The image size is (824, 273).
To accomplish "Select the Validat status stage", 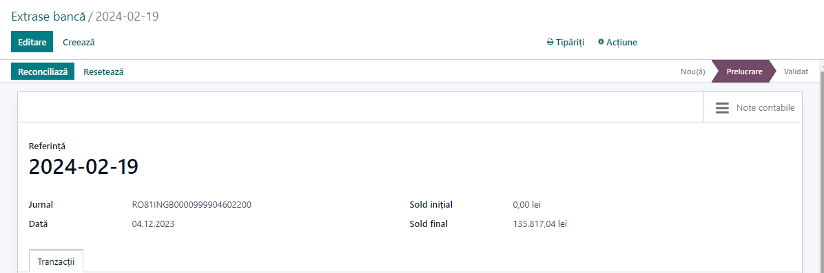I will [x=796, y=72].
